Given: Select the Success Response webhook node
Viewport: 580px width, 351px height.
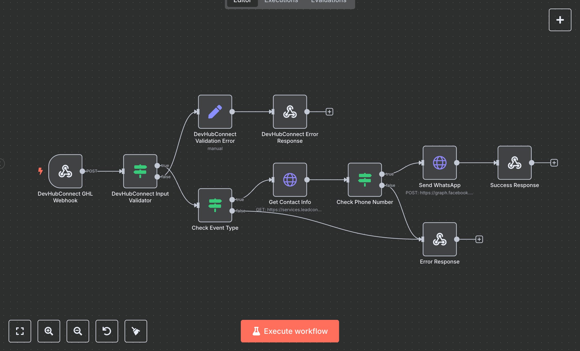Looking at the screenshot, I should coord(514,163).
